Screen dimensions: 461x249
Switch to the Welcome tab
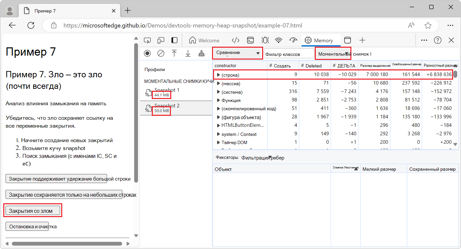204,40
